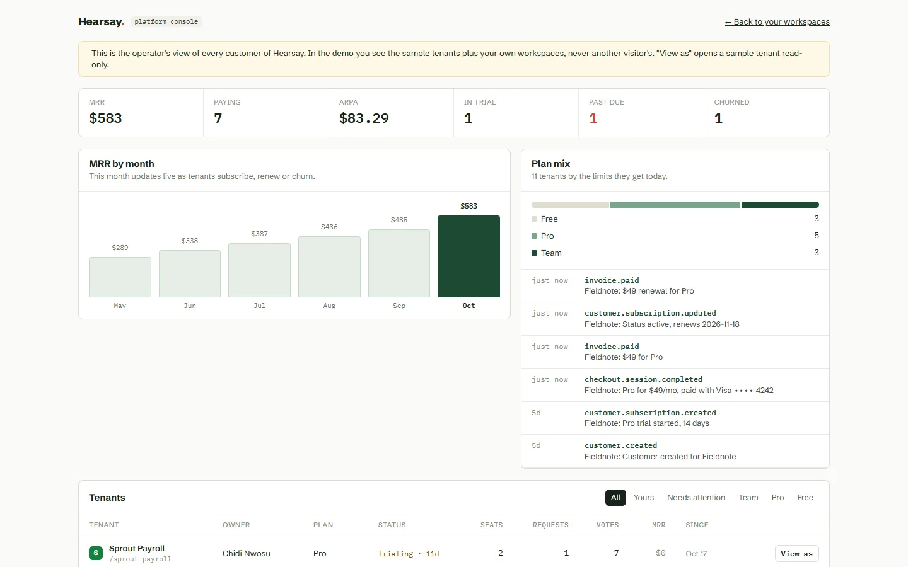Go back to your workspaces

pos(777,22)
